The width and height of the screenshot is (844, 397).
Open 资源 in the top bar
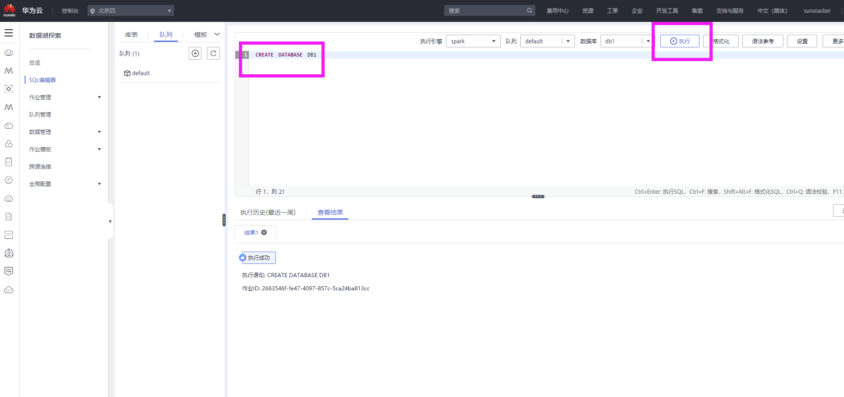point(588,10)
